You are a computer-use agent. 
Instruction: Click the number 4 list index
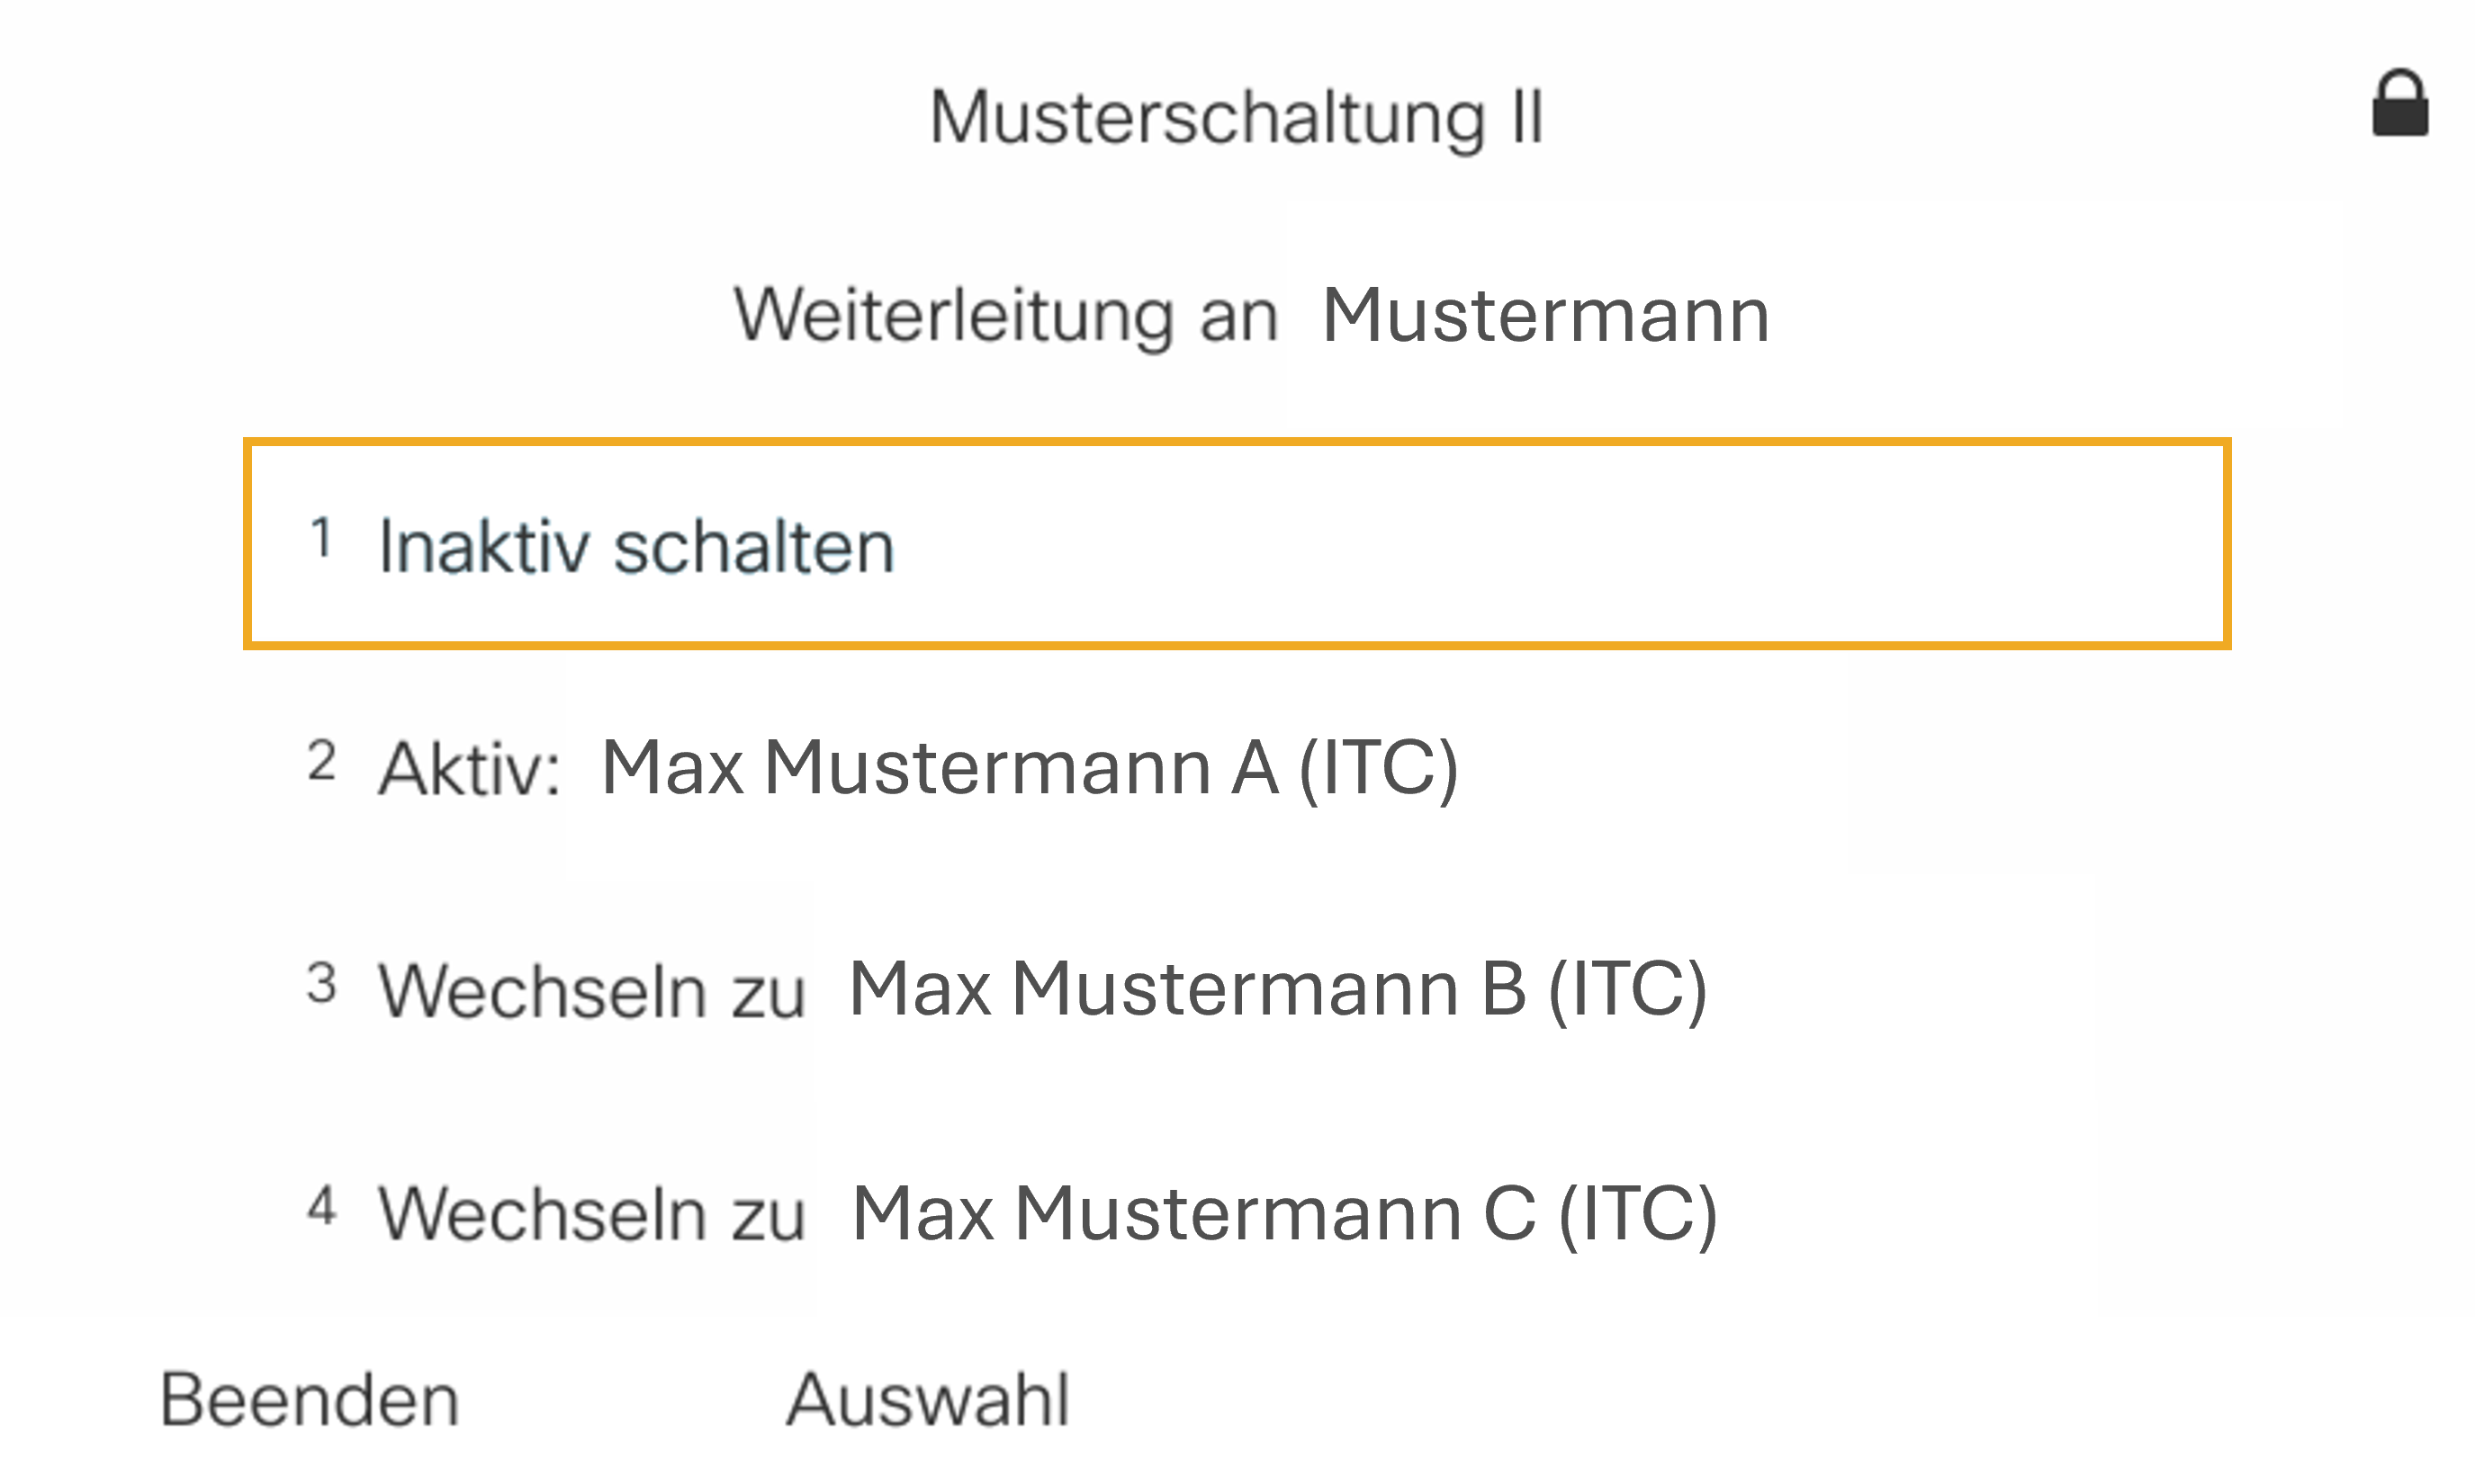(321, 1205)
